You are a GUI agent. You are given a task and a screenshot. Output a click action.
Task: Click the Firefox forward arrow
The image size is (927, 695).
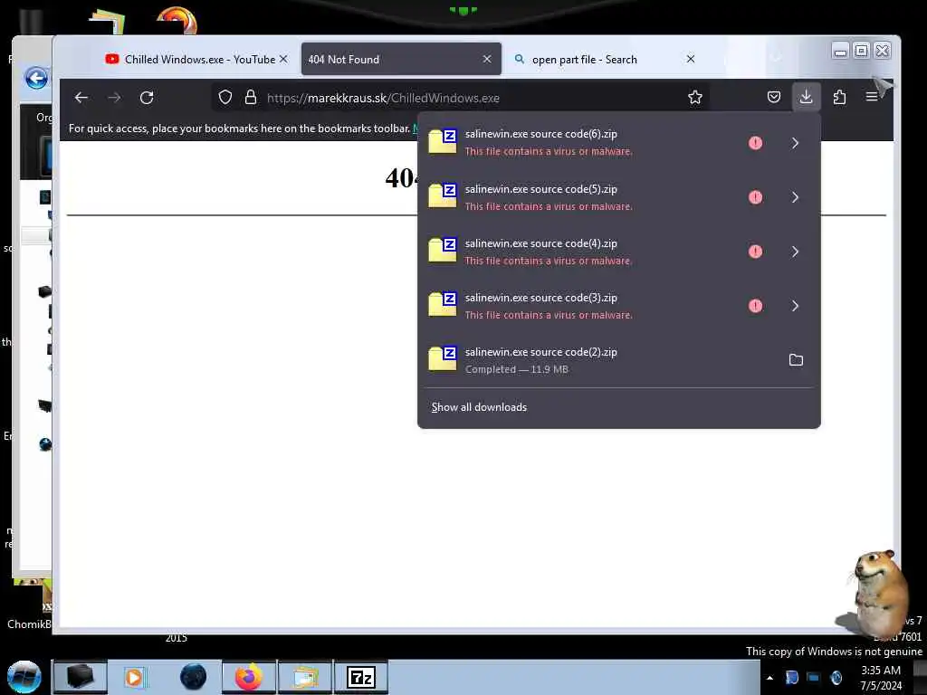[114, 98]
